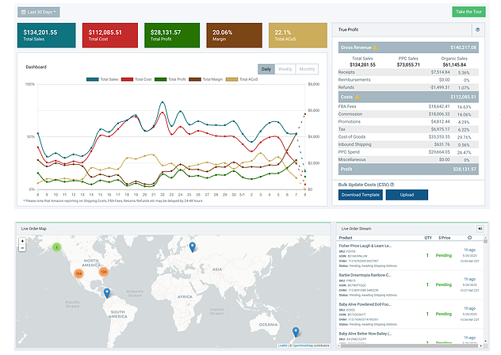
Task: Click the Download Template button
Action: [360, 195]
